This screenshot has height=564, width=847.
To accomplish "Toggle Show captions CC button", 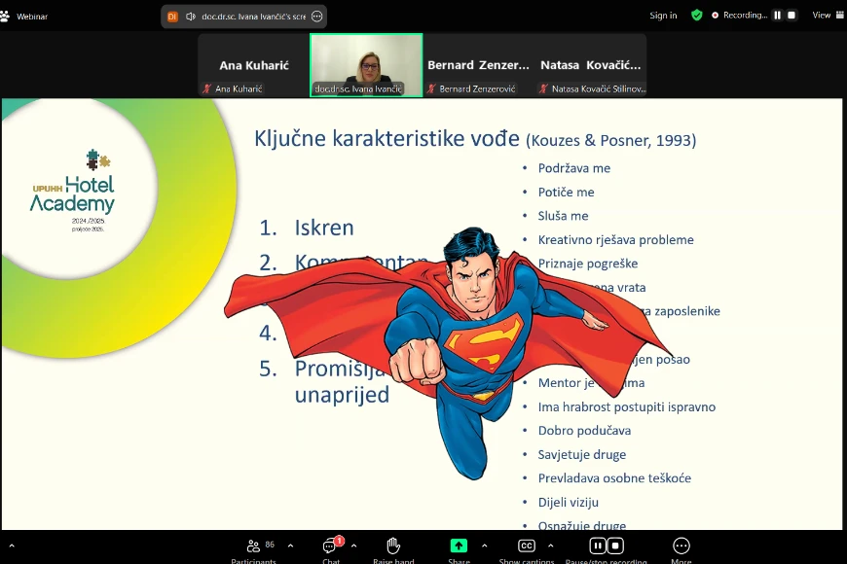I will click(527, 546).
